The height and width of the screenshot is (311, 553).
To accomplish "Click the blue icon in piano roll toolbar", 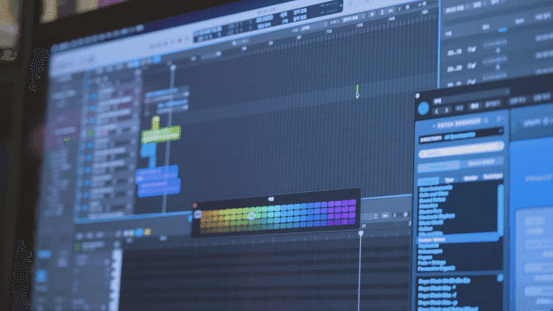I will (x=139, y=232).
